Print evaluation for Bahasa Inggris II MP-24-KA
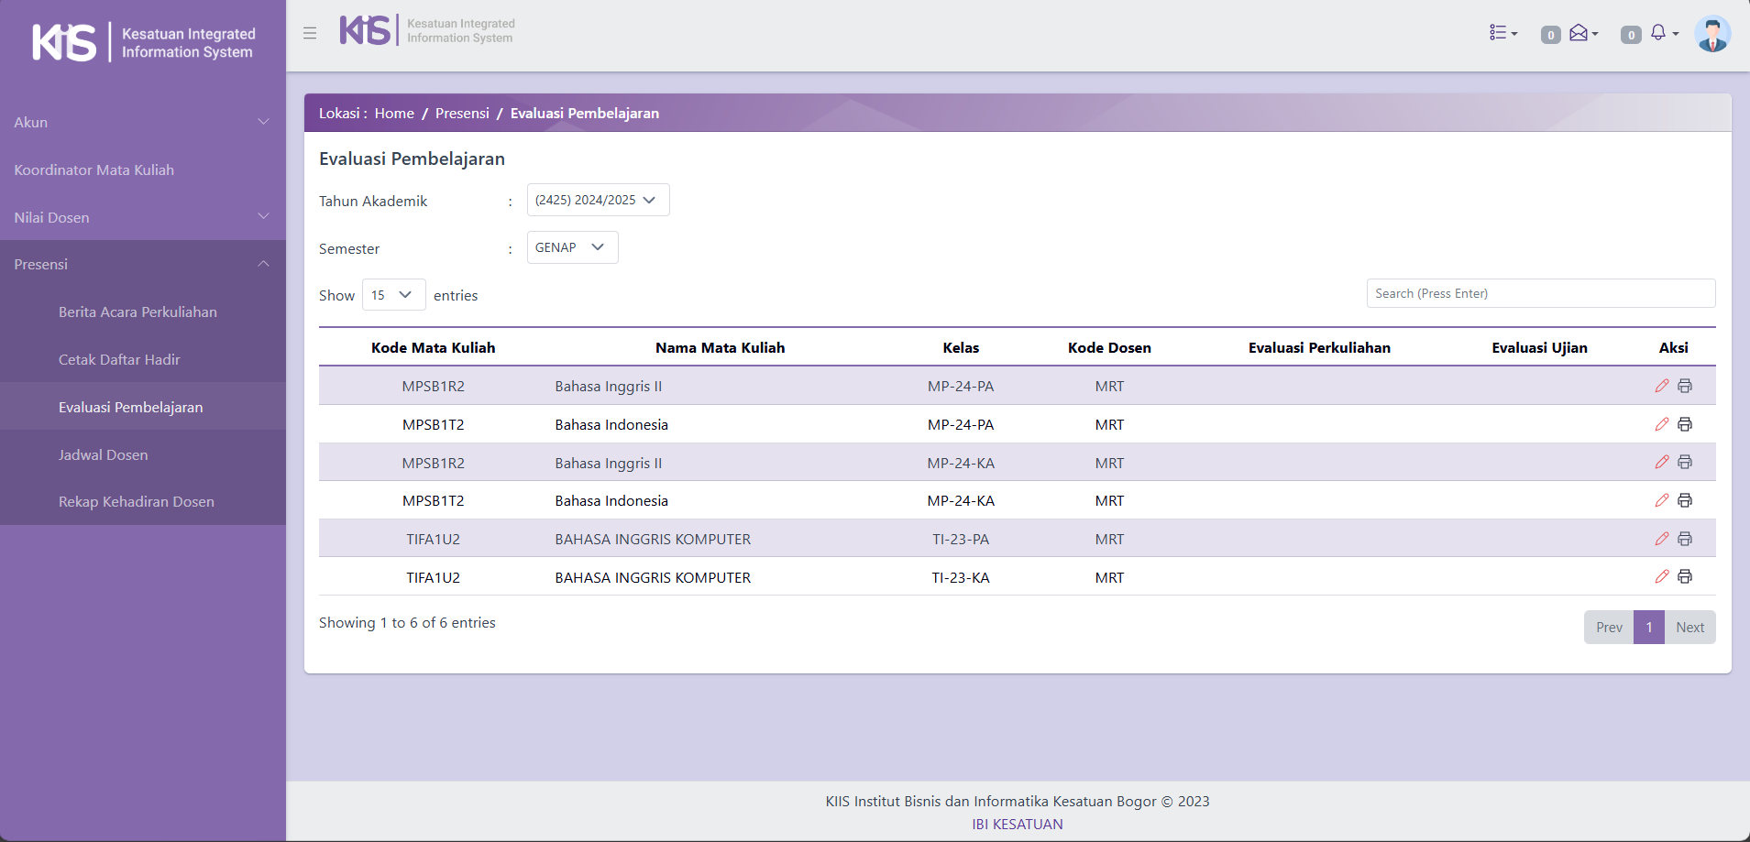The image size is (1750, 842). pyautogui.click(x=1685, y=463)
